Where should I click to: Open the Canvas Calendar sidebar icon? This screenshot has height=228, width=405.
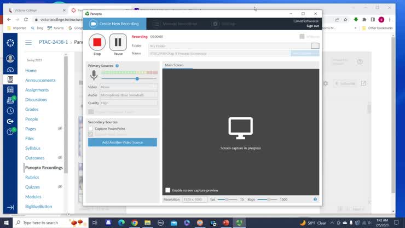pyautogui.click(x=10, y=90)
